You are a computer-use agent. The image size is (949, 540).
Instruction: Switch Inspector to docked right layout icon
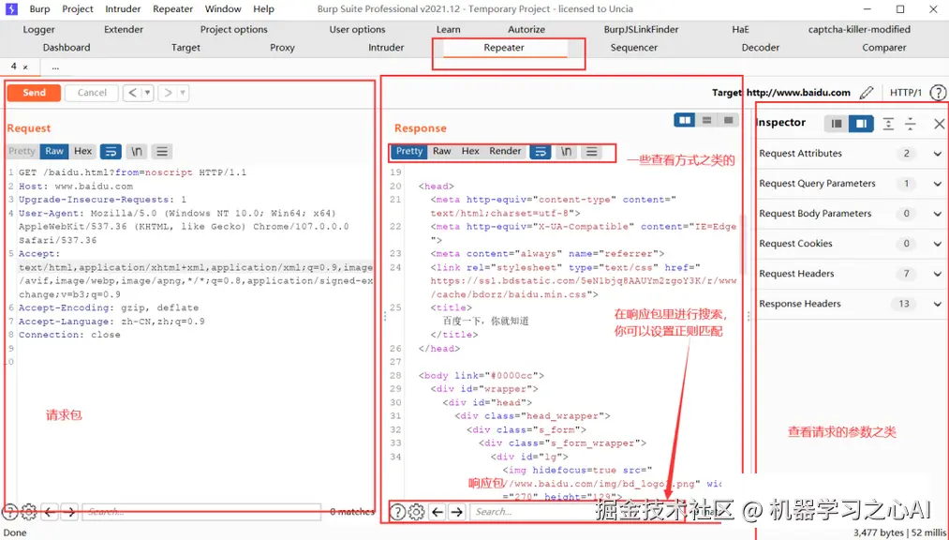click(861, 124)
